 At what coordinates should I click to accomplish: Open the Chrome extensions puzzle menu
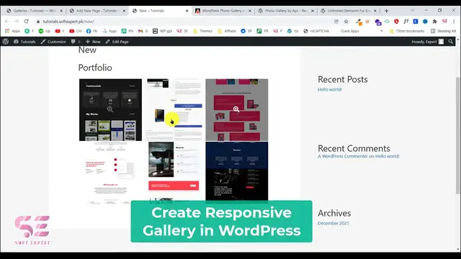click(x=434, y=22)
